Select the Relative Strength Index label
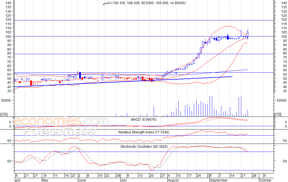 (x=144, y=132)
